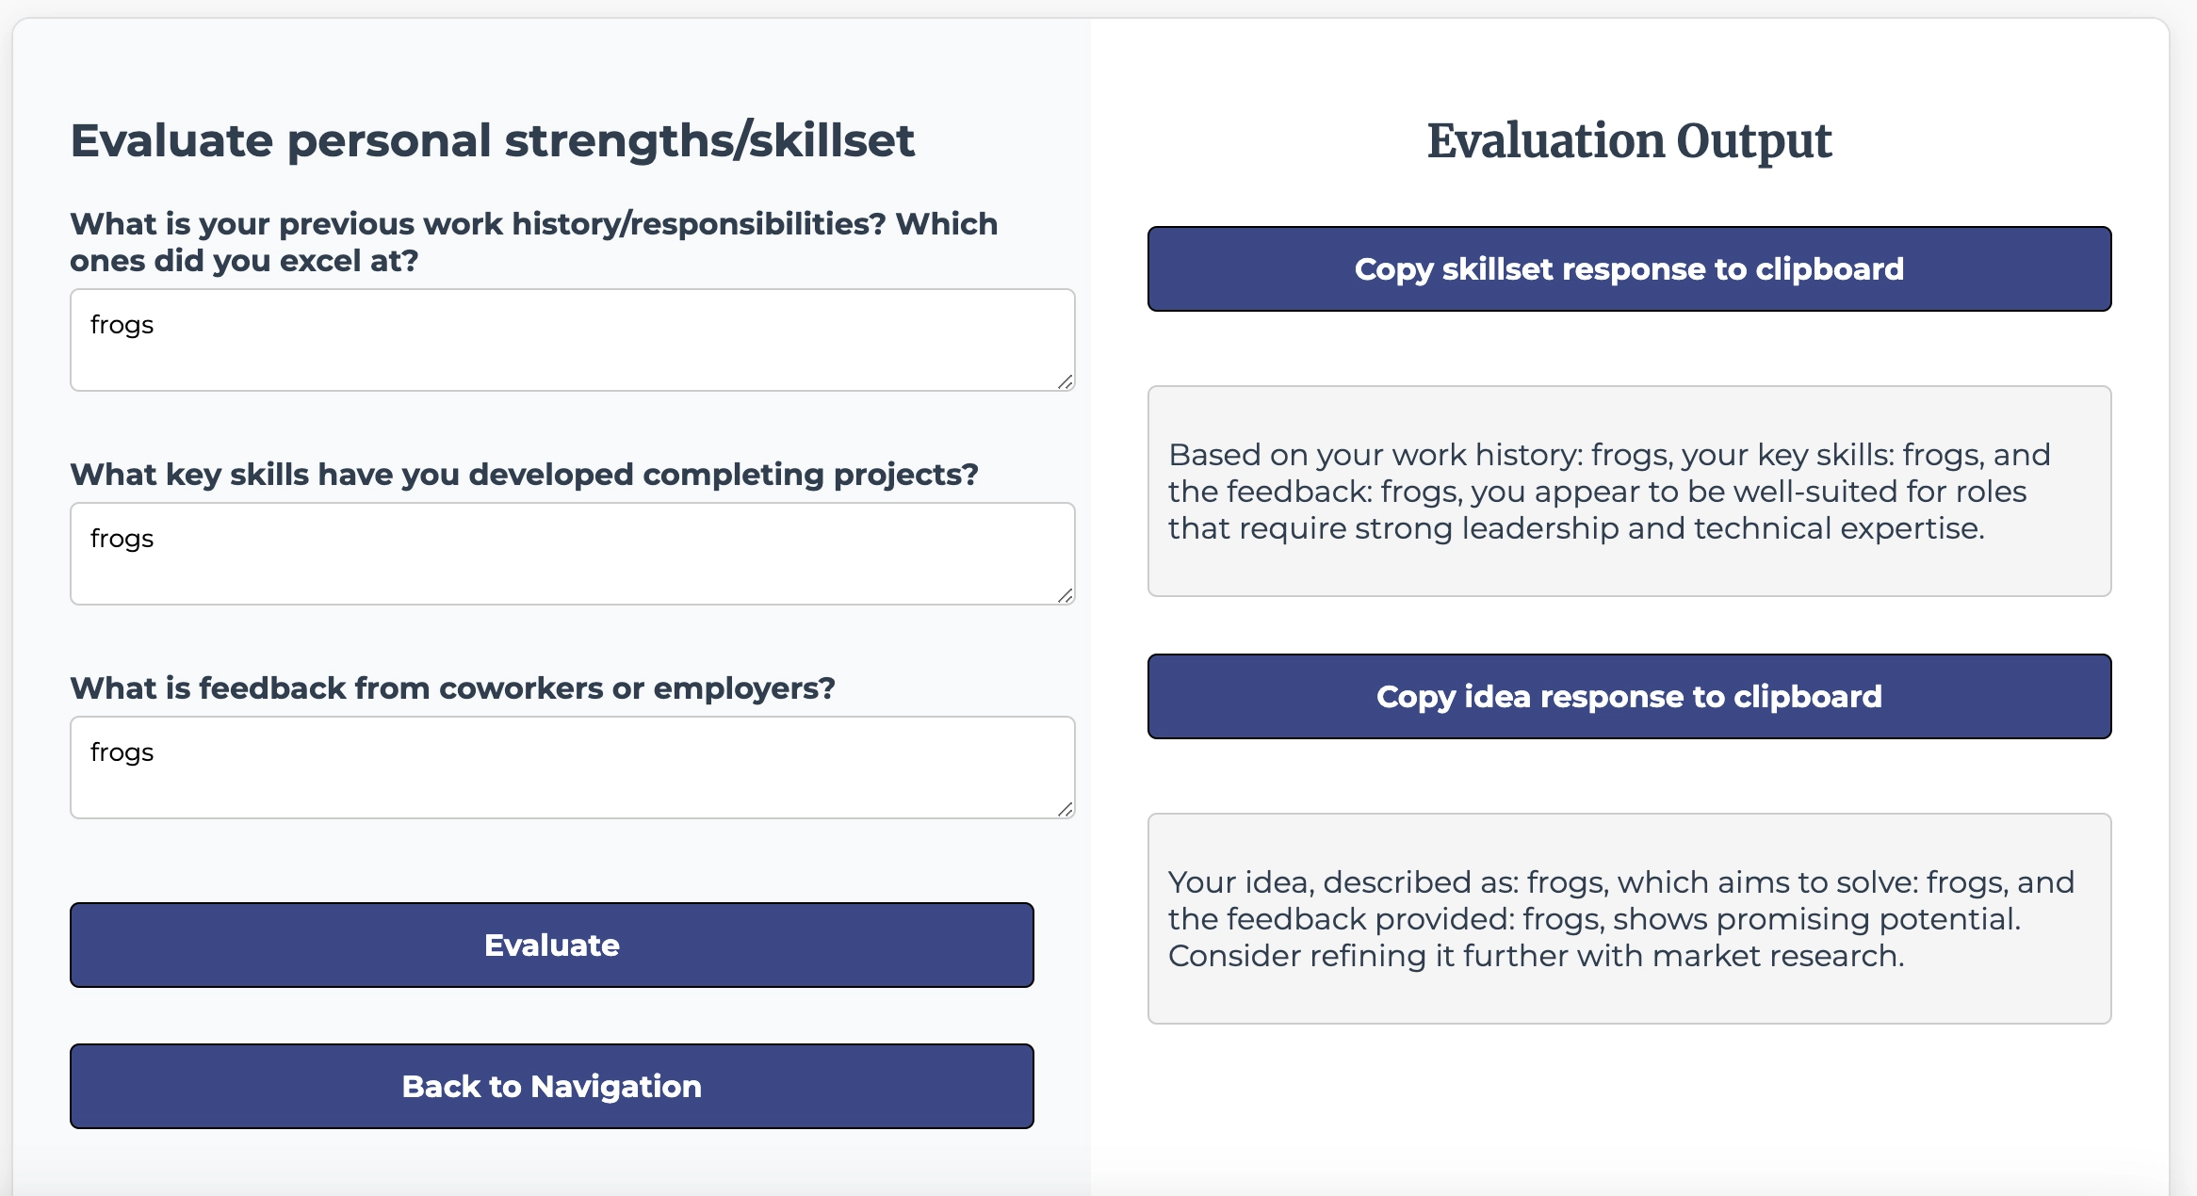This screenshot has height=1196, width=2197.
Task: Click the word frogs in feedback field
Action: point(122,753)
